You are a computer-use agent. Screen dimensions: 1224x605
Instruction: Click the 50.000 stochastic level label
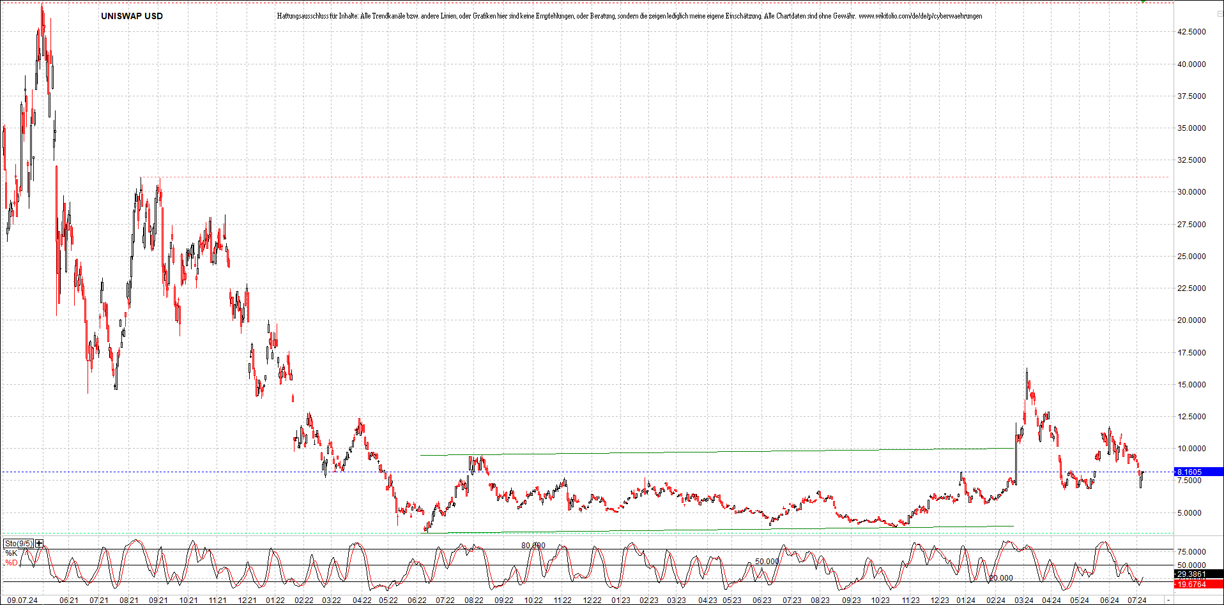pyautogui.click(x=767, y=562)
